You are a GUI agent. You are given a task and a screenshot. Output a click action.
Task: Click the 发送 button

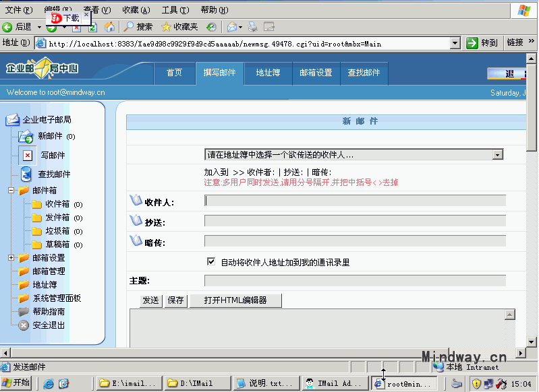click(150, 300)
